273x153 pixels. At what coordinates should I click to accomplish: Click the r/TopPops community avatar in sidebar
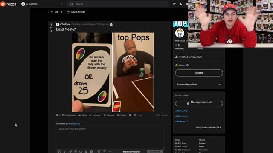click(x=180, y=33)
